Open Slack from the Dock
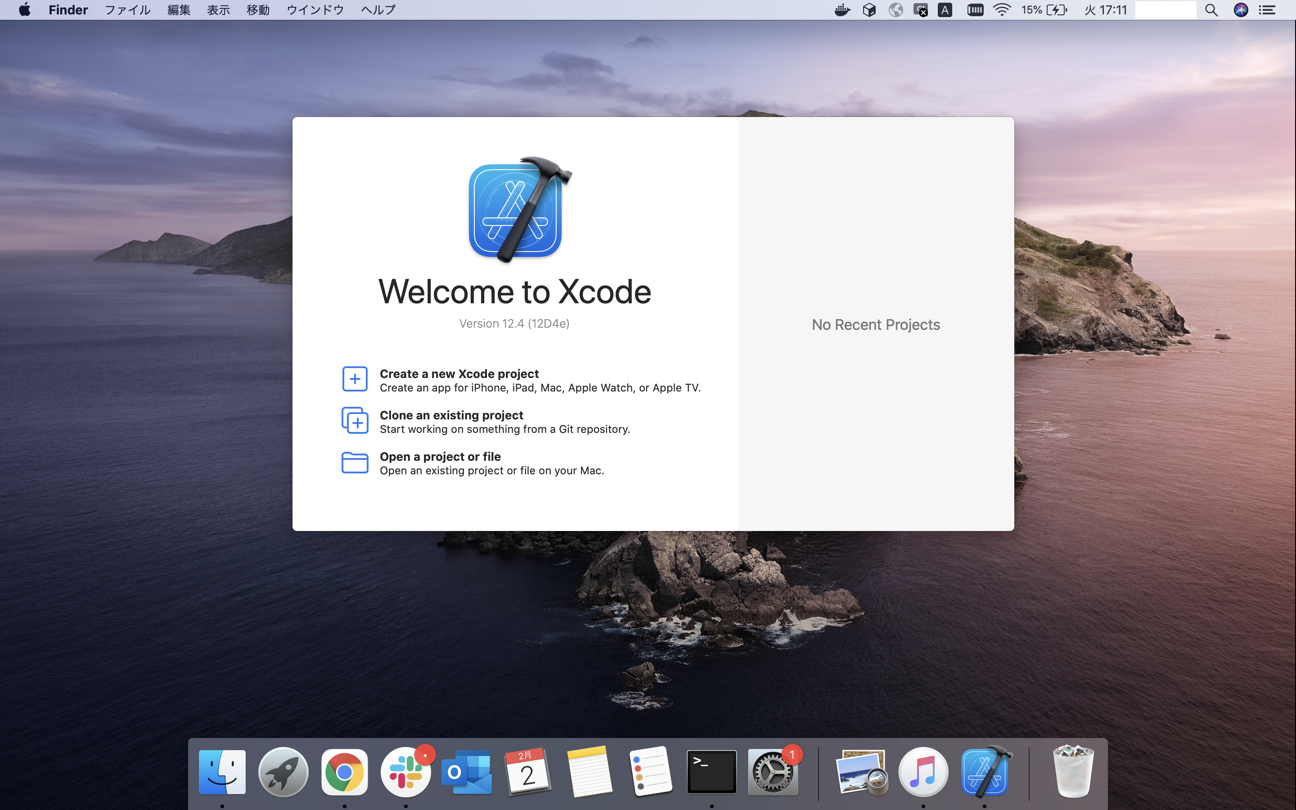 [x=405, y=771]
